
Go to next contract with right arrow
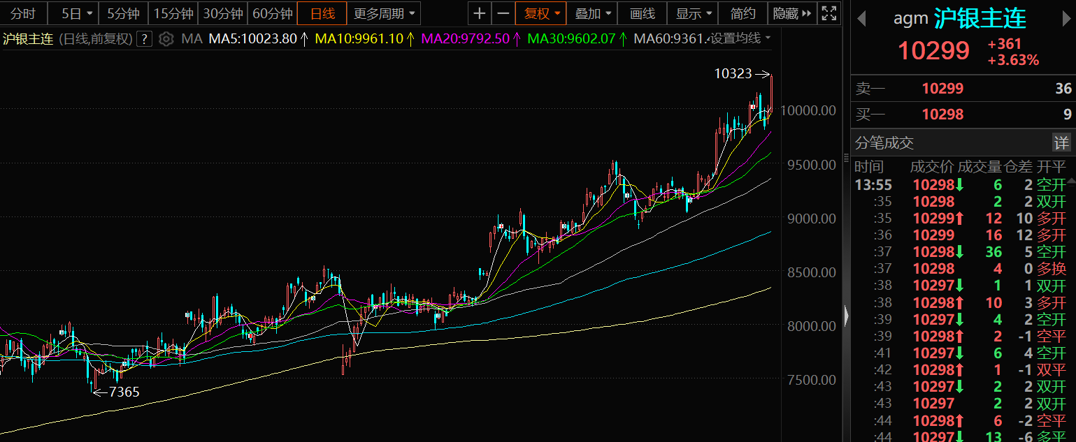coord(1065,18)
